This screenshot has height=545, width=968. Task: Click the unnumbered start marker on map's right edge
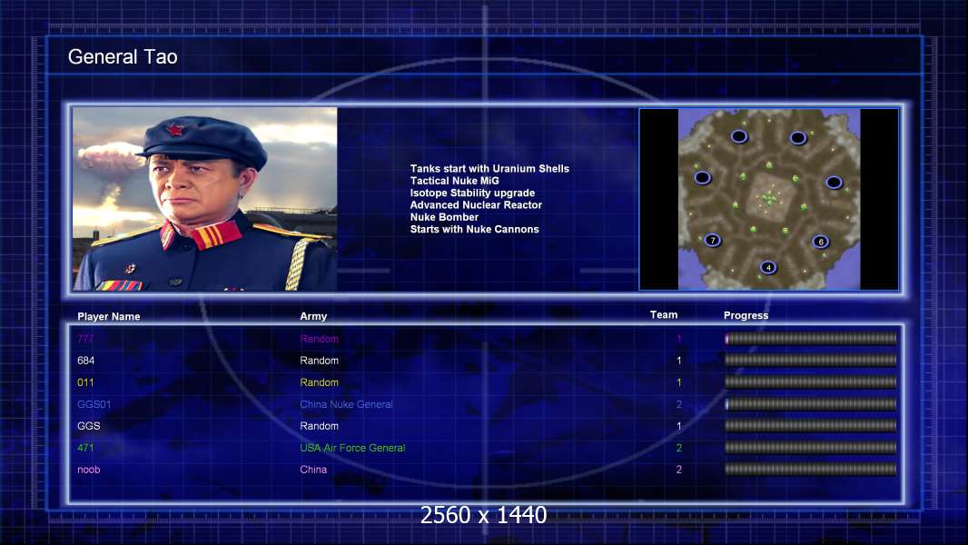click(x=834, y=182)
